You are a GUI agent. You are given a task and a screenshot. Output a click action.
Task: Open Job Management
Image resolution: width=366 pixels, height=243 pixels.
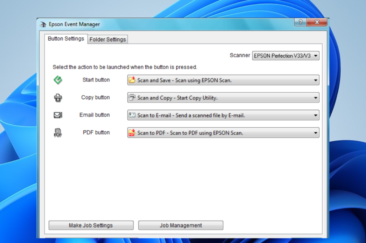tap(181, 225)
